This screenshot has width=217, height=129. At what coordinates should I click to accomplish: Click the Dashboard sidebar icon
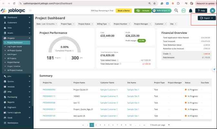[x=5, y=17]
